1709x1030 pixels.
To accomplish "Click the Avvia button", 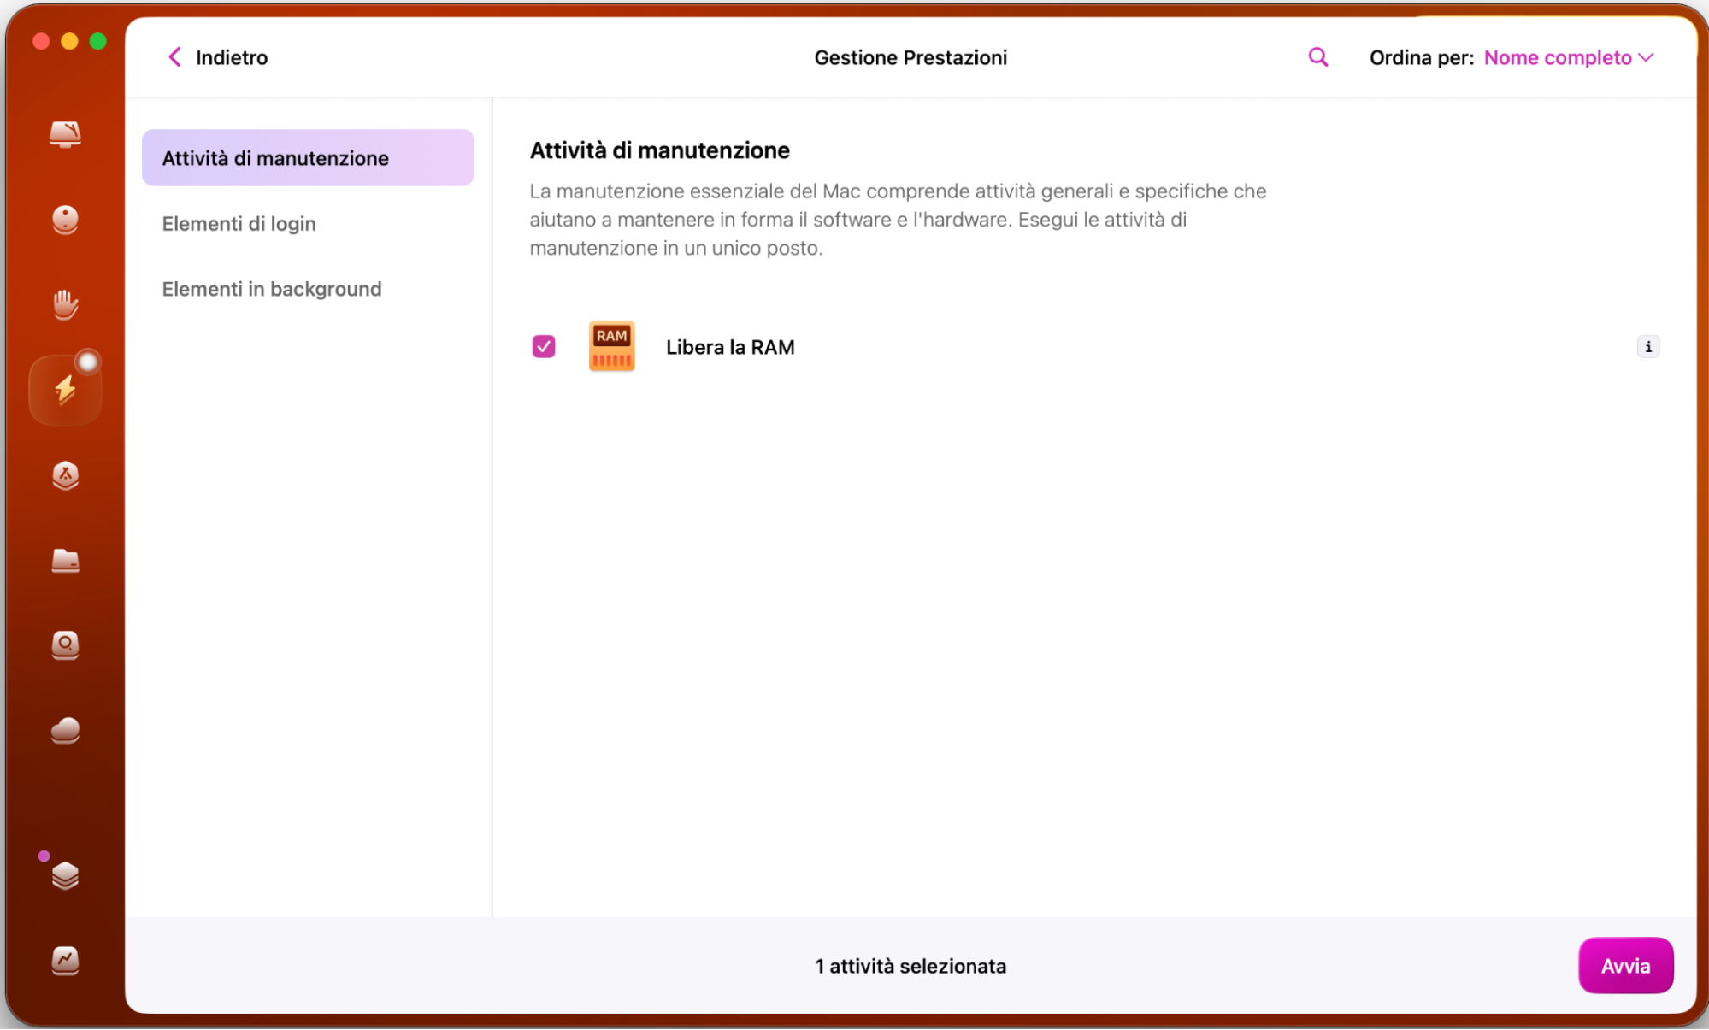I will point(1625,966).
